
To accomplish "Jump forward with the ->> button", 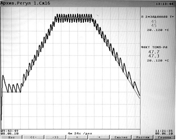I will [55, 137].
